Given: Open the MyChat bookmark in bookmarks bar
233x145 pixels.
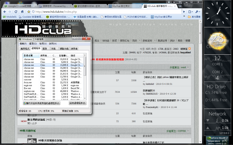Looking at the screenshot, I should [x=161, y=17].
